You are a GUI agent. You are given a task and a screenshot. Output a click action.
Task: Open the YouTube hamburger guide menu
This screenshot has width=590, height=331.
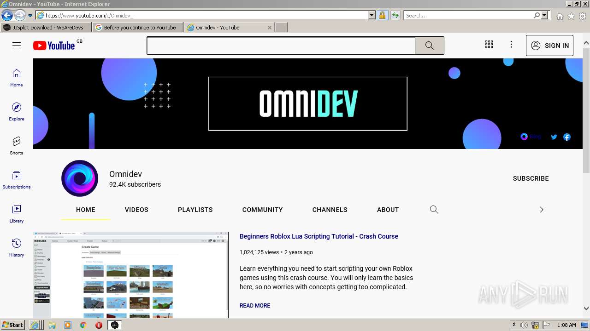[x=17, y=45]
